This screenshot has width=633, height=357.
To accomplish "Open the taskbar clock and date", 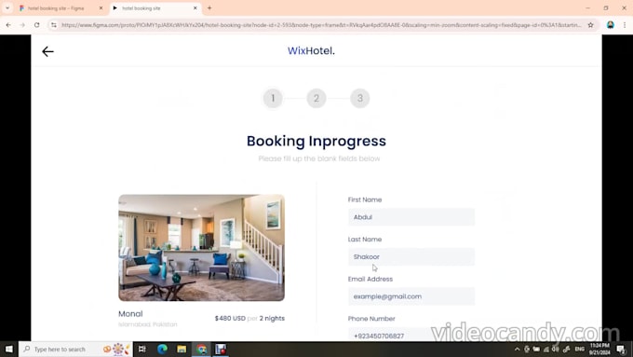I will coord(599,350).
